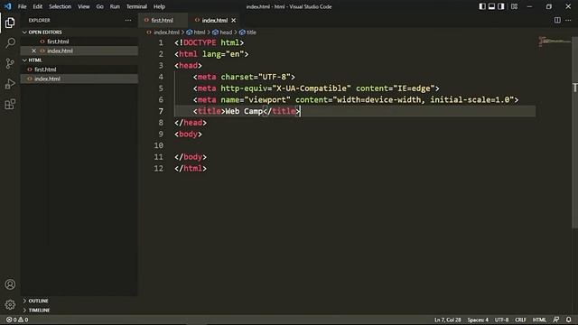Image resolution: width=578 pixels, height=325 pixels.
Task: Expand the Timeline section
Action: (39, 310)
